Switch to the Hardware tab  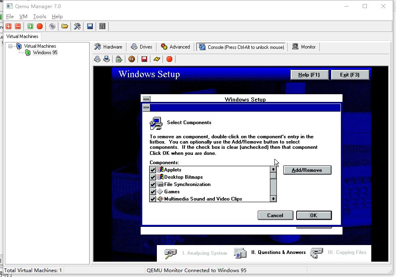pyautogui.click(x=108, y=47)
